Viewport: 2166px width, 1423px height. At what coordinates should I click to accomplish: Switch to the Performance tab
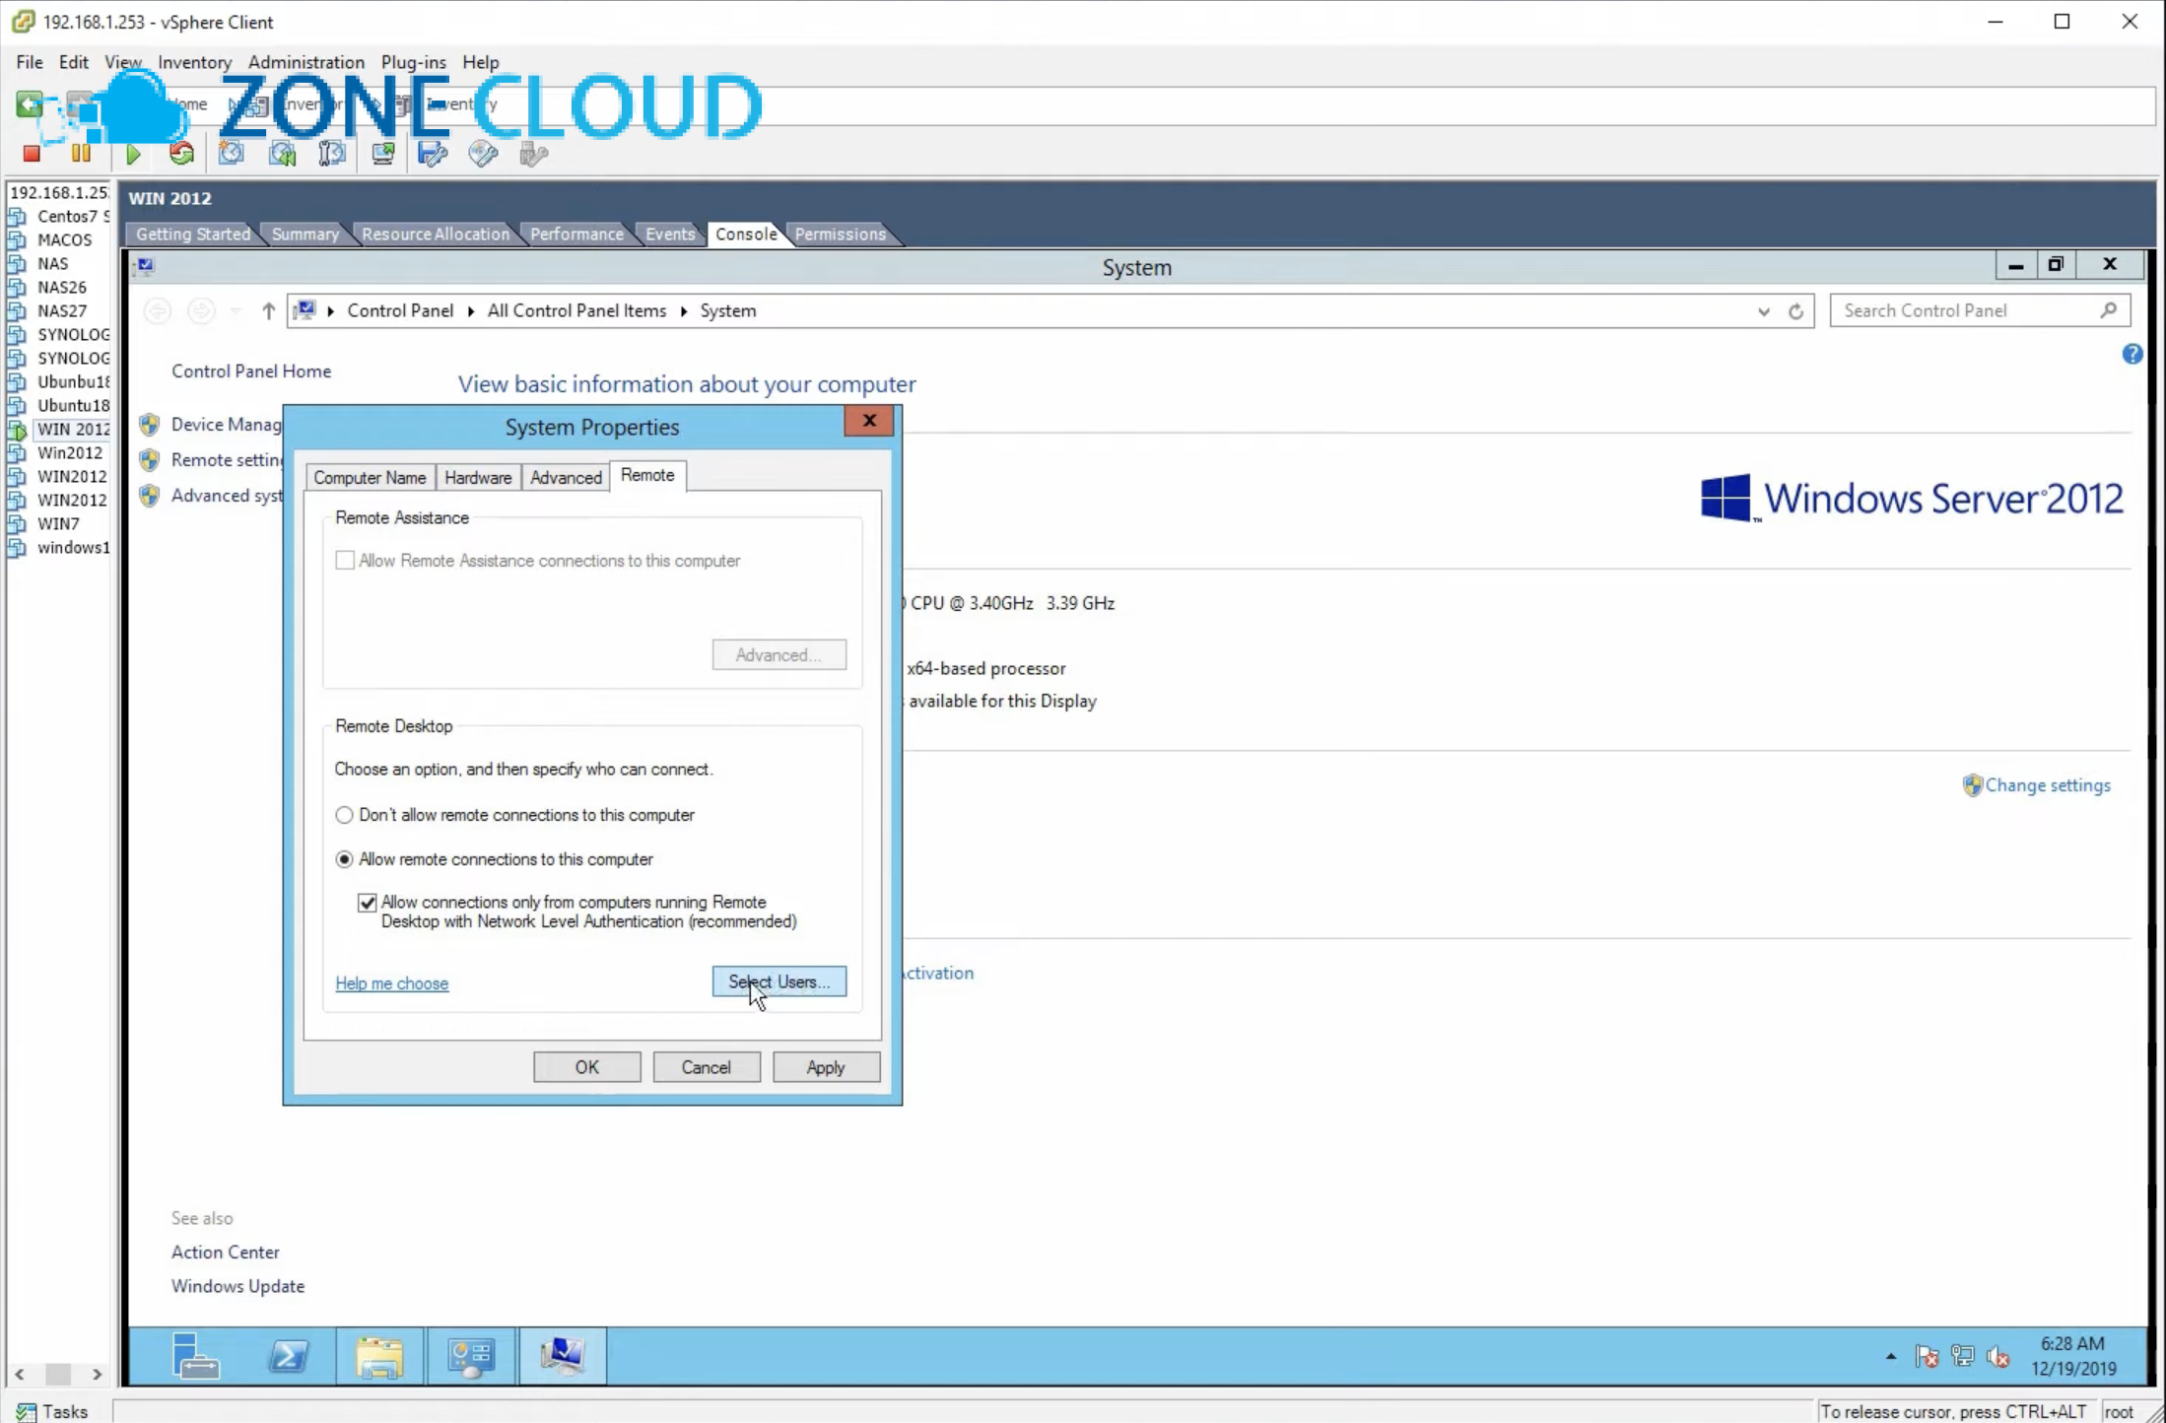tap(576, 235)
